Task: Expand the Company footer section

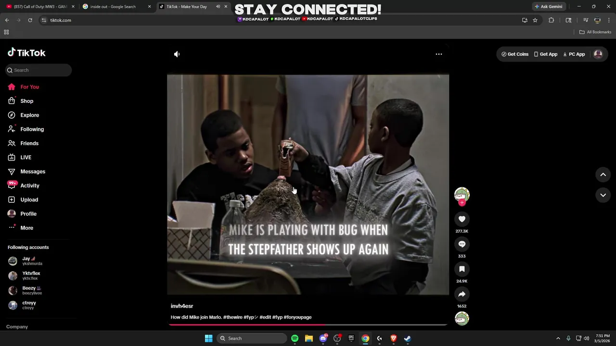Action: pyautogui.click(x=17, y=327)
